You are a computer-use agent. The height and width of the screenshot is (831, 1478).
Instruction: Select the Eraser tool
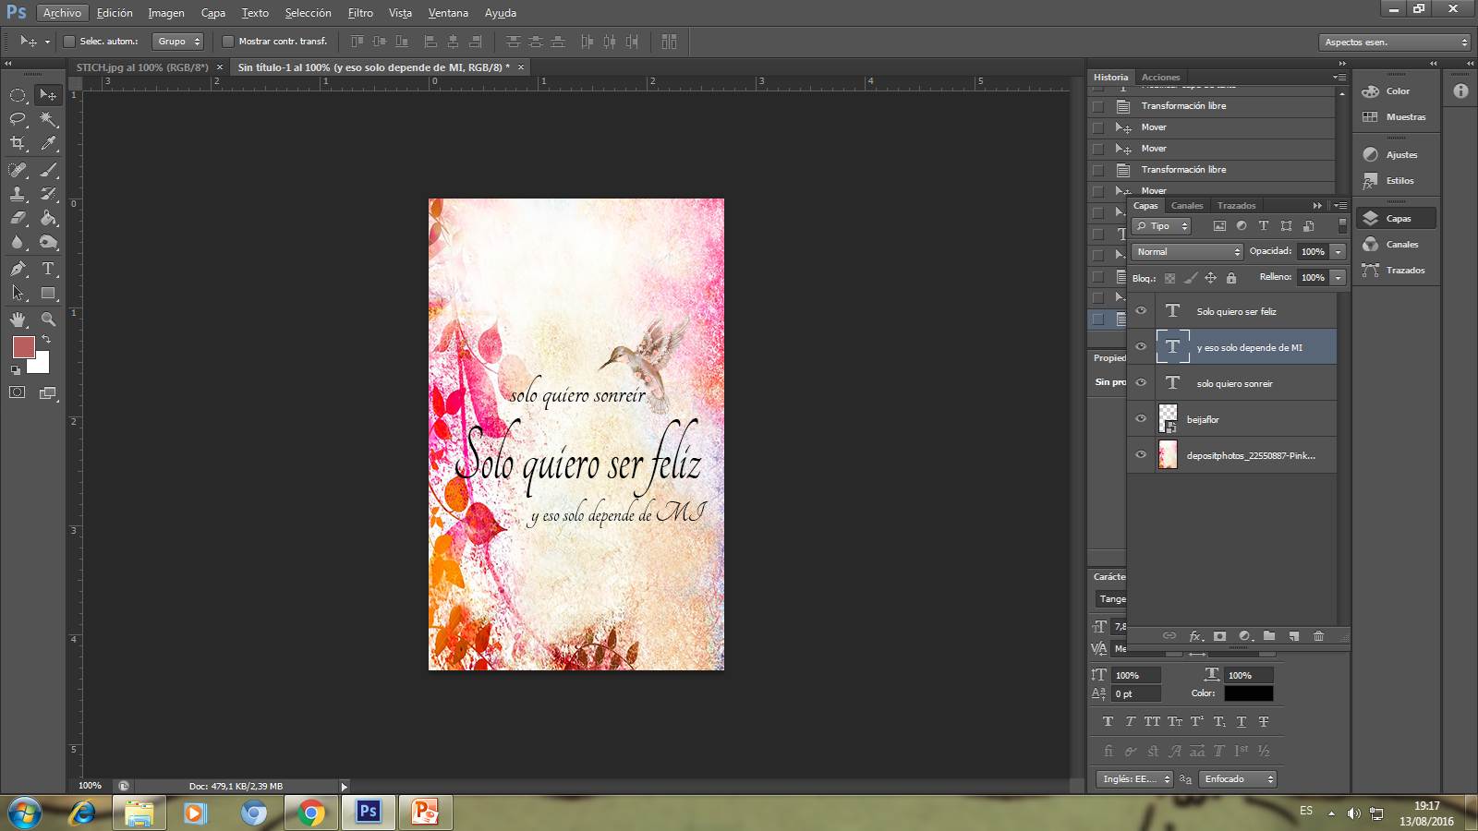click(18, 218)
